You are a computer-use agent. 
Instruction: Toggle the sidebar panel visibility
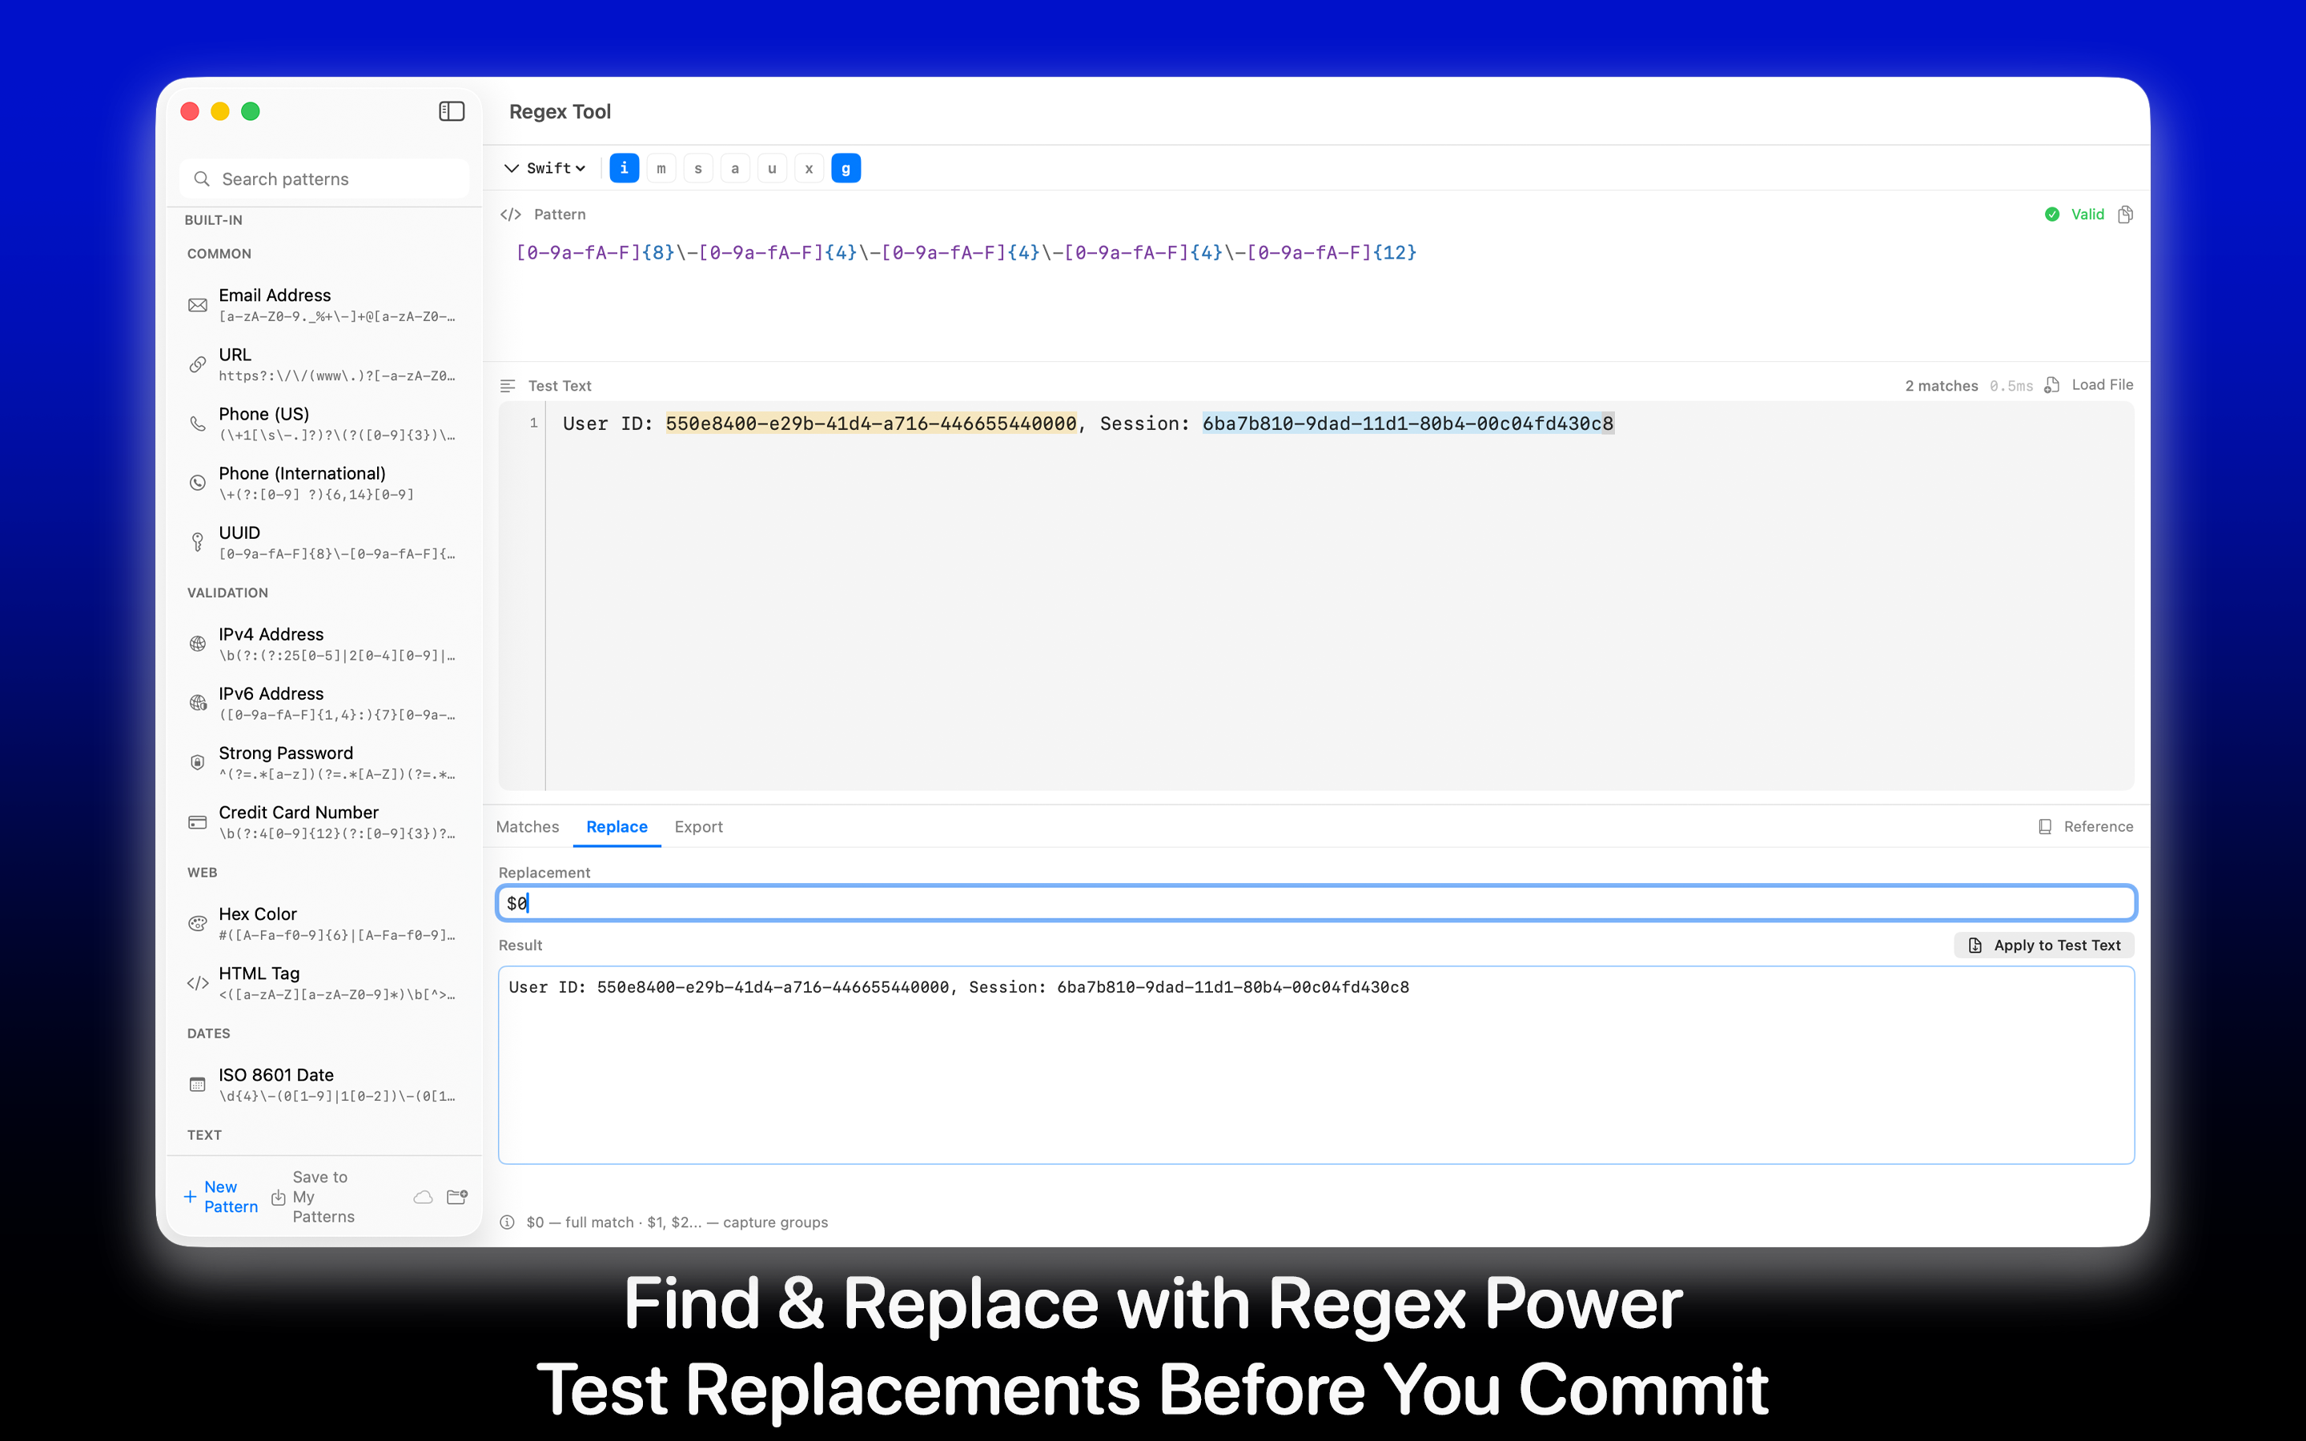click(452, 110)
